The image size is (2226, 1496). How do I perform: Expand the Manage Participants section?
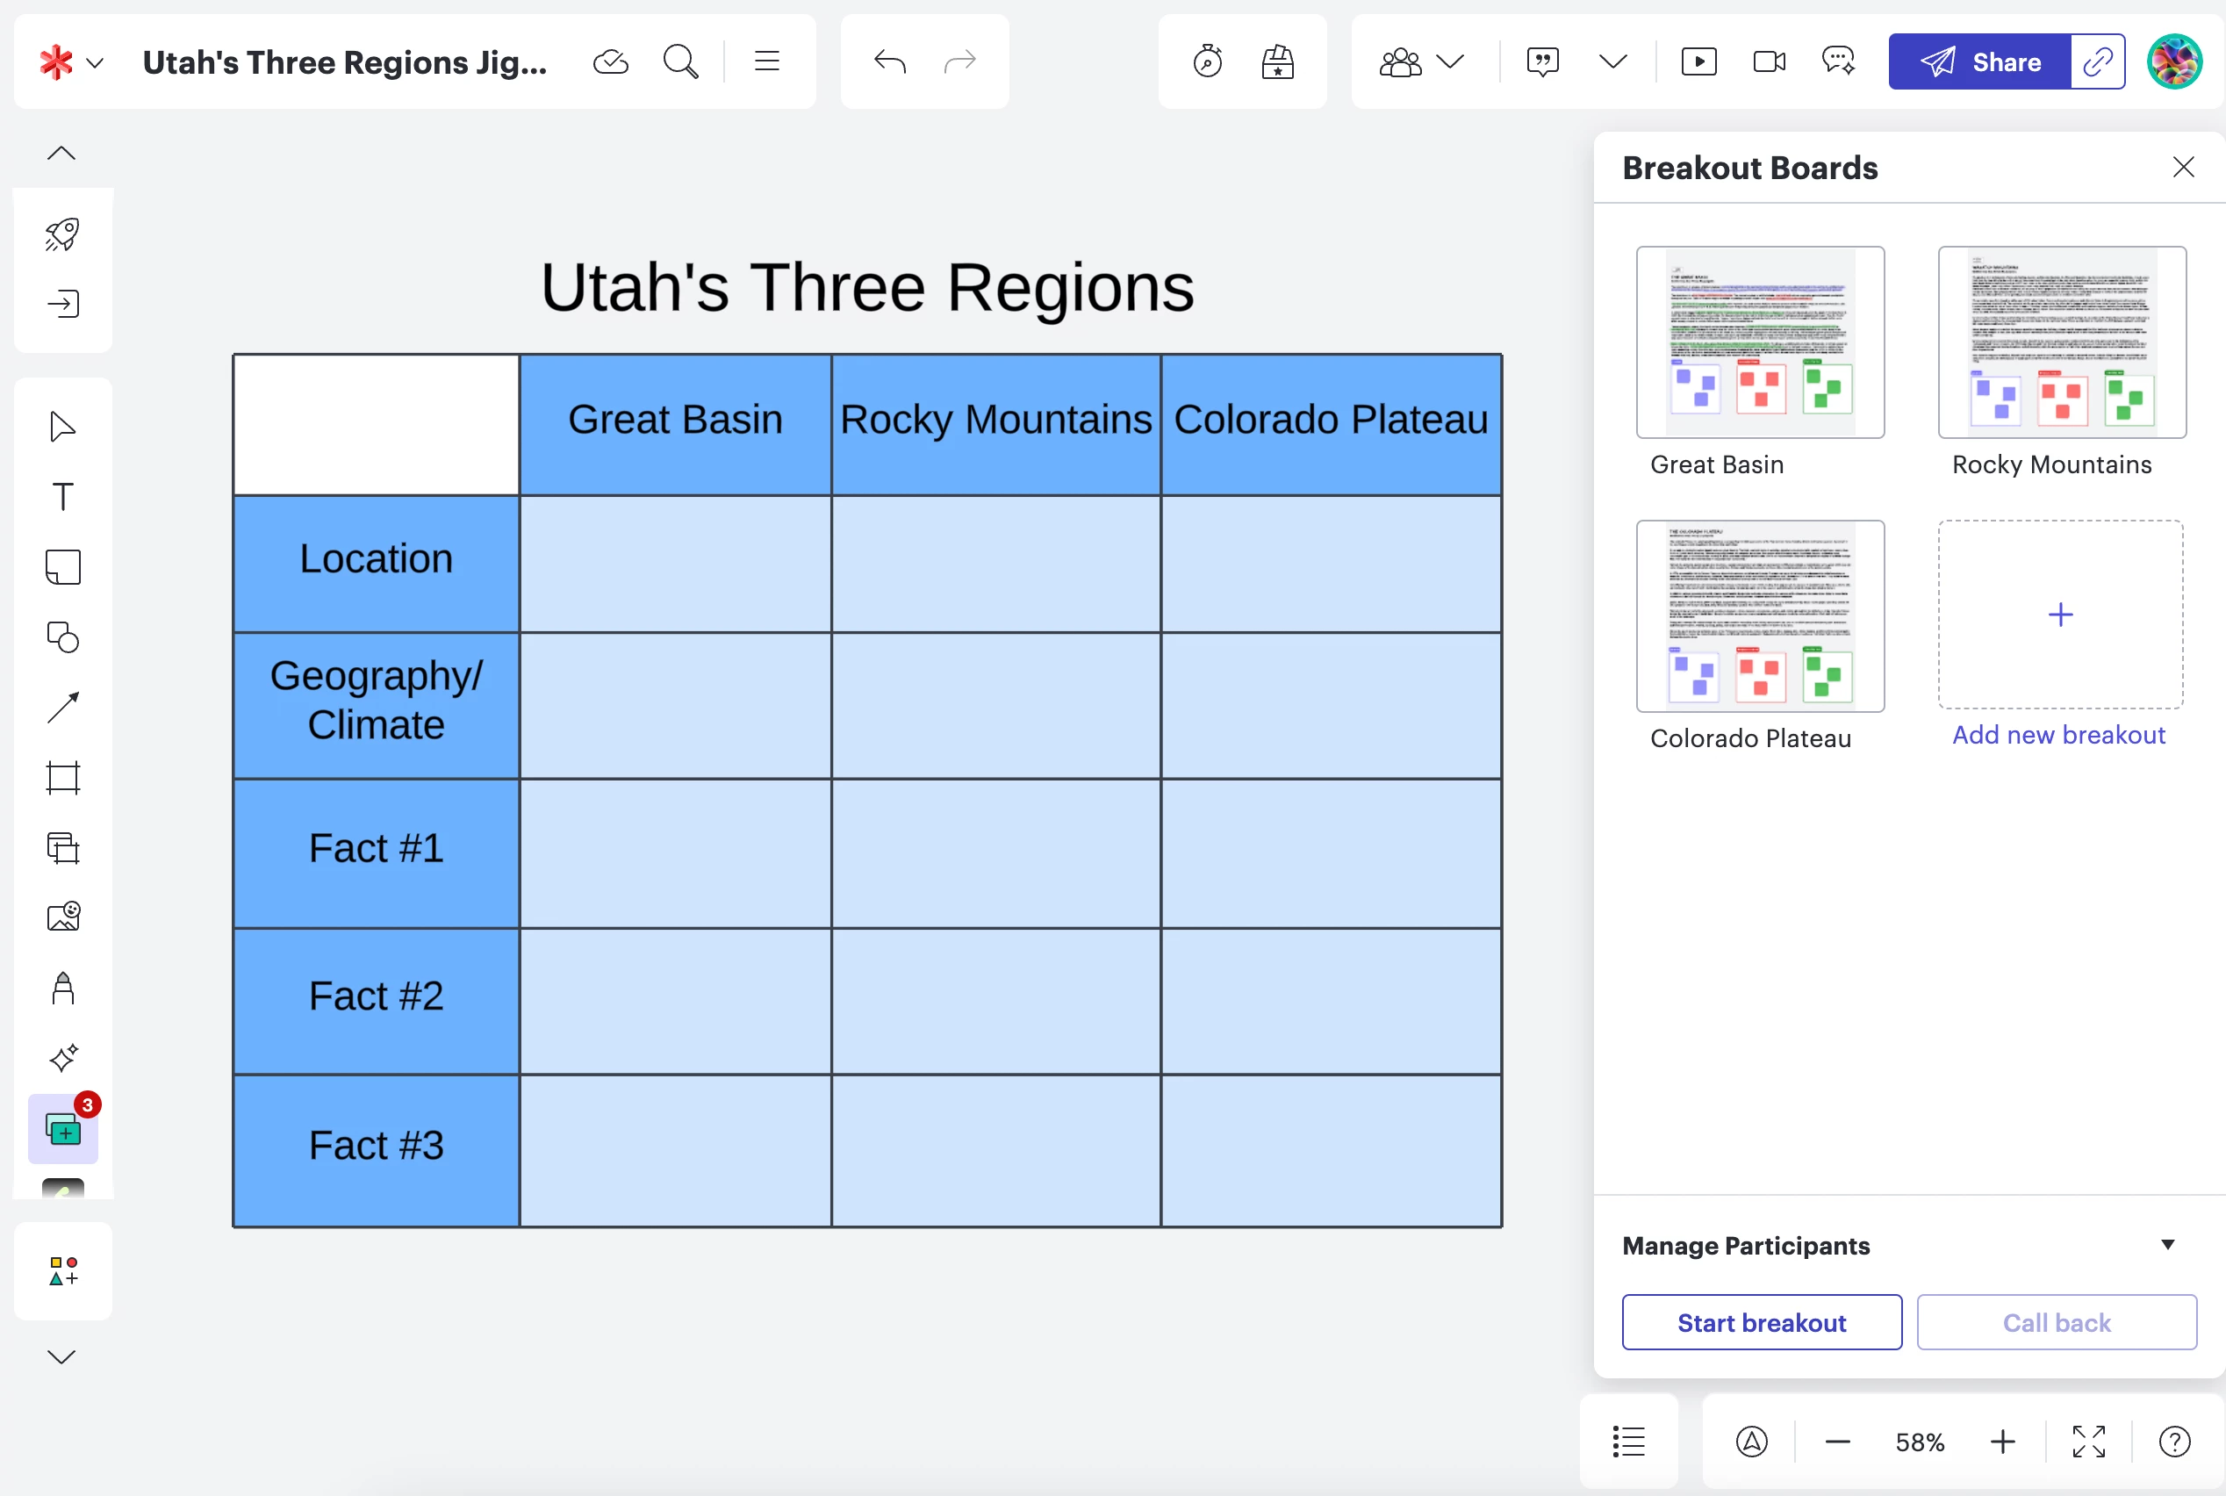(2167, 1245)
